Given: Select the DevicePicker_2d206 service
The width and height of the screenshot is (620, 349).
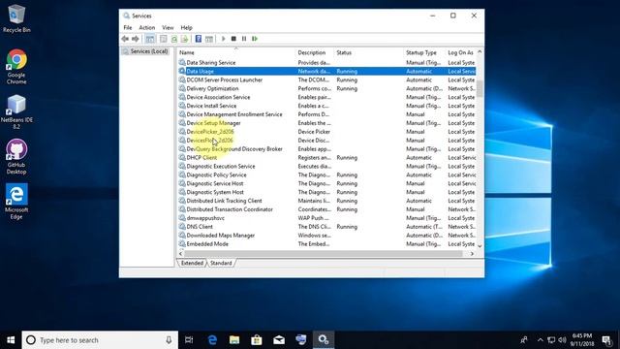Looking at the screenshot, I should (x=326, y=132).
